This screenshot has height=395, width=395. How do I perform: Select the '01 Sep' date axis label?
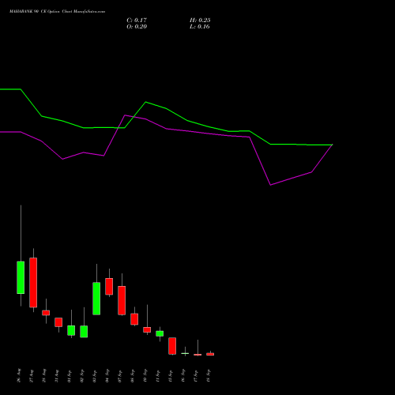[x=70, y=376]
